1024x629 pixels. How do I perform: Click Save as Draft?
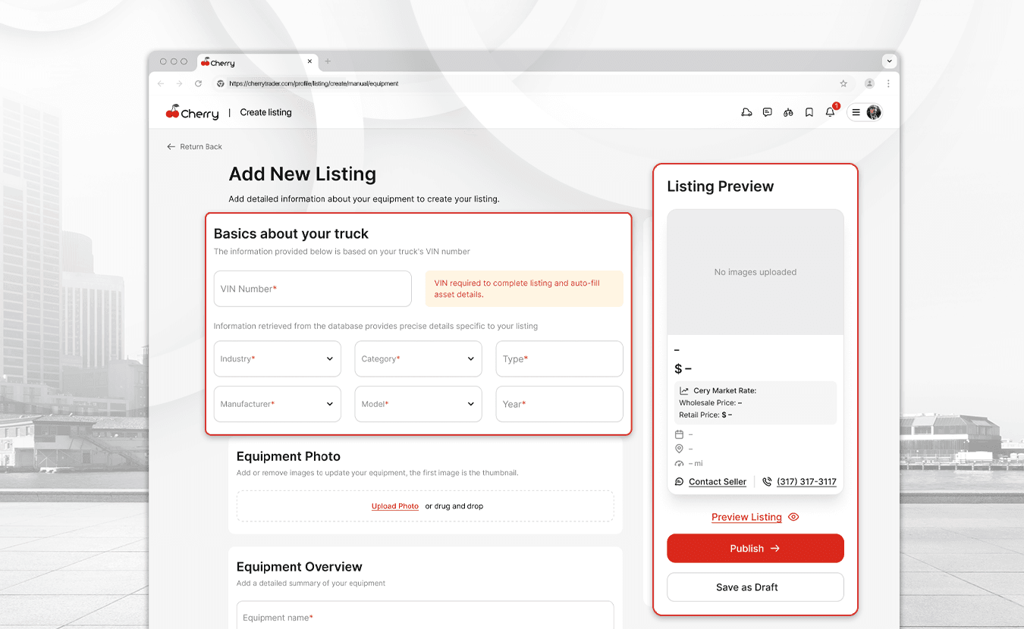pyautogui.click(x=755, y=587)
